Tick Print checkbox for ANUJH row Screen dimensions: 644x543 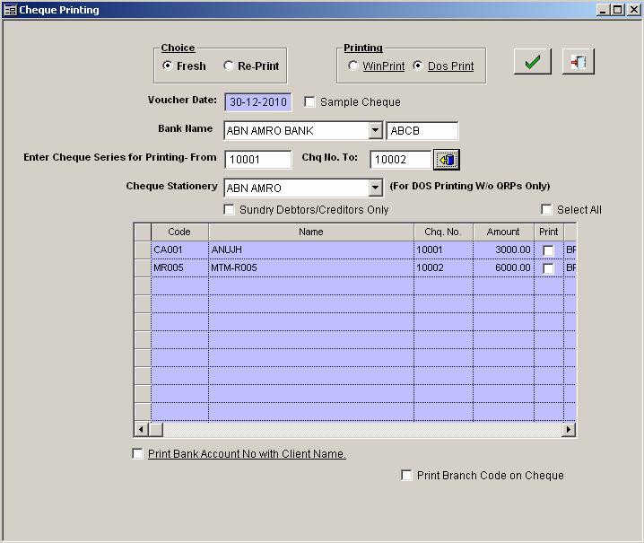point(548,250)
